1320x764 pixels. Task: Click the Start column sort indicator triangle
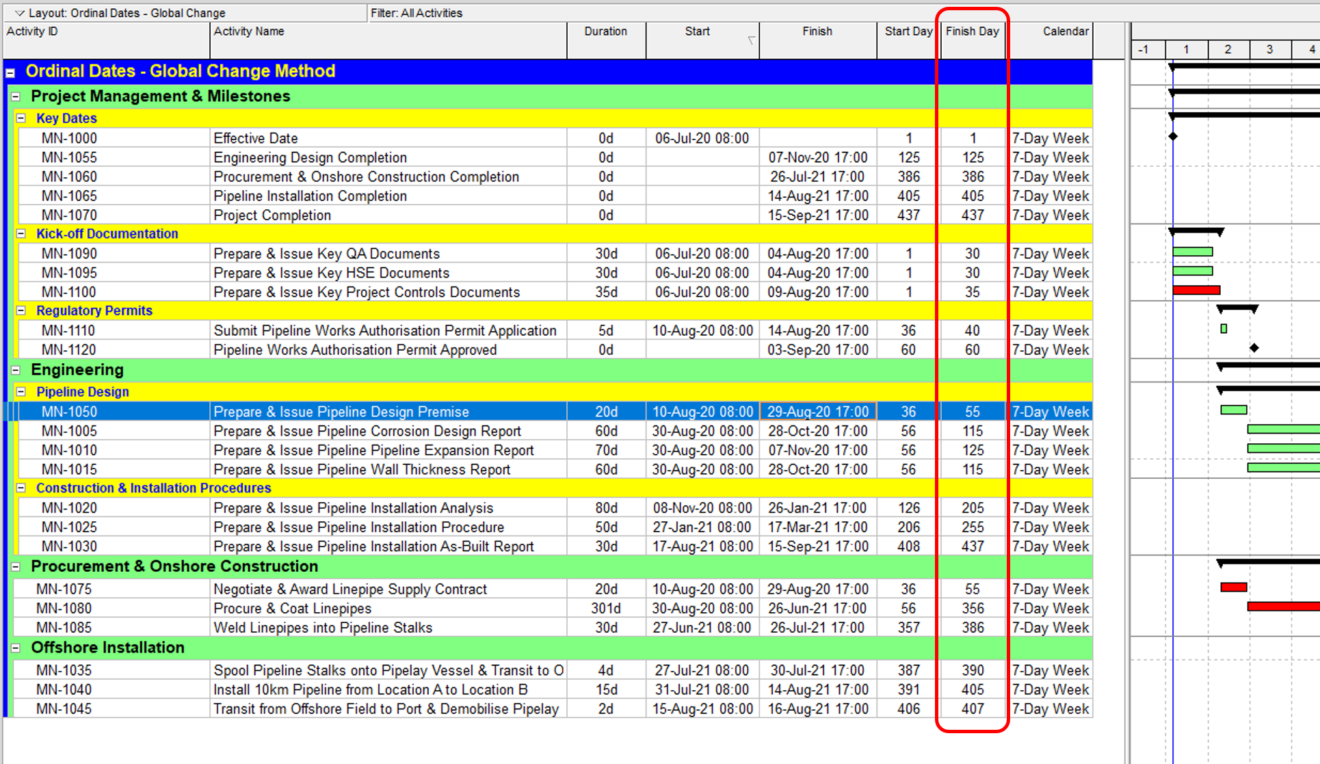point(751,41)
